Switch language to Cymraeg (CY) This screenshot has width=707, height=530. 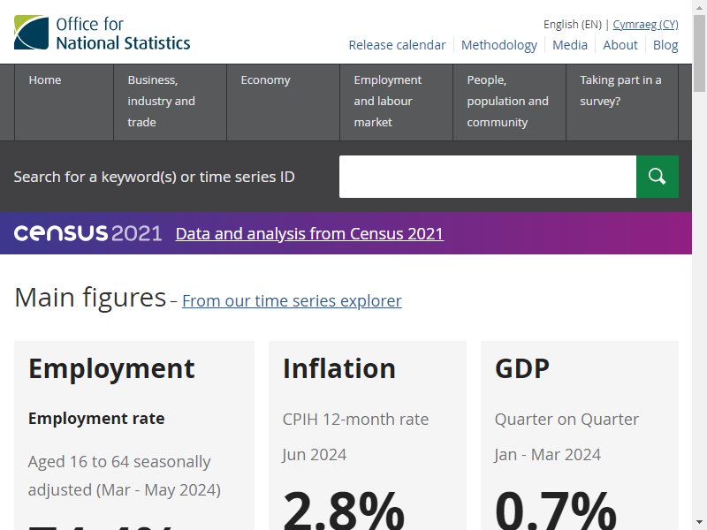click(x=645, y=25)
